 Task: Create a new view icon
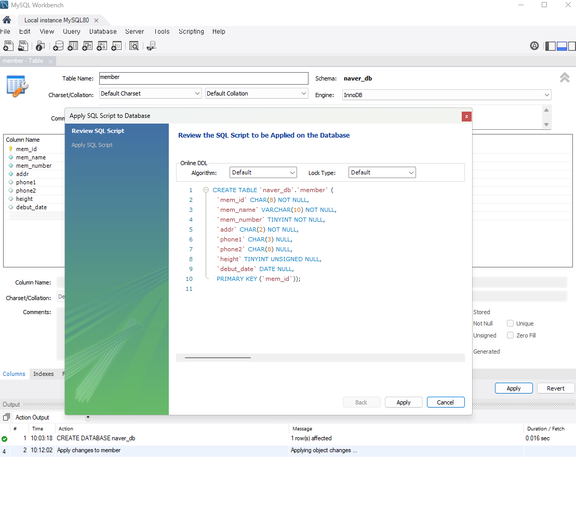87,46
